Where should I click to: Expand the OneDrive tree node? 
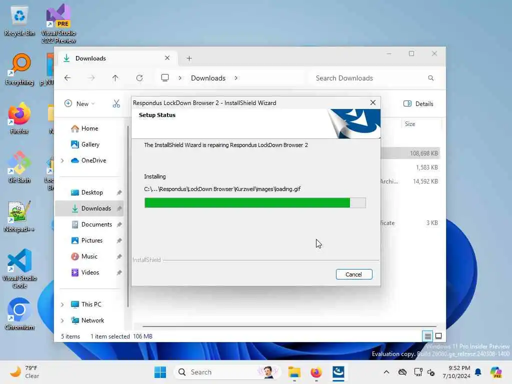click(x=62, y=160)
